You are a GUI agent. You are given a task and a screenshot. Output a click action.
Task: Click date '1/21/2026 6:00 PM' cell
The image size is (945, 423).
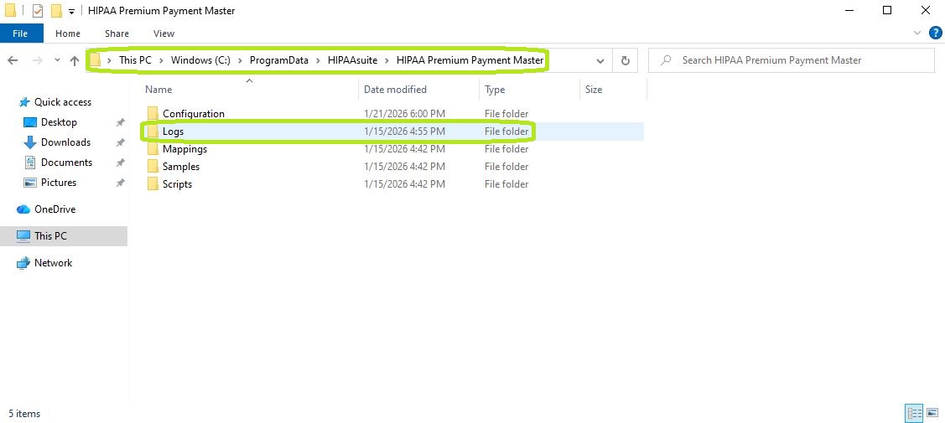click(x=404, y=114)
